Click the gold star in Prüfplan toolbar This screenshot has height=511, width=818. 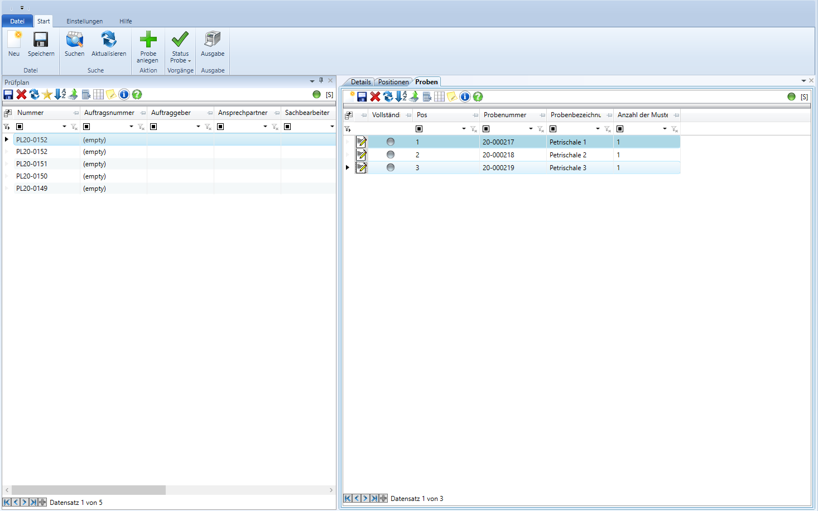47,94
